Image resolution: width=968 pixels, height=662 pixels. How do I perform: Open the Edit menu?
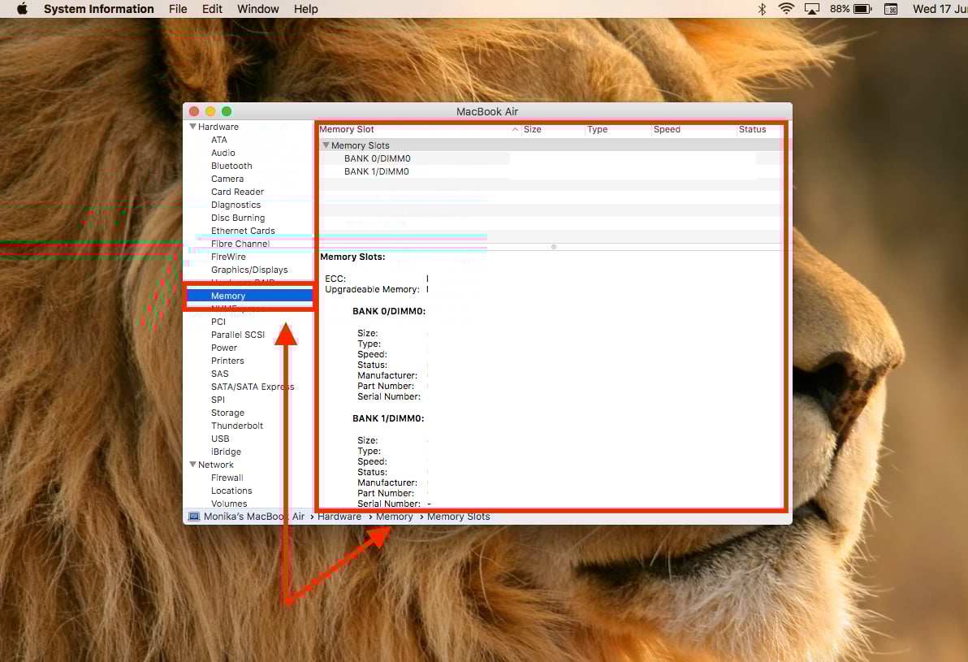(212, 9)
